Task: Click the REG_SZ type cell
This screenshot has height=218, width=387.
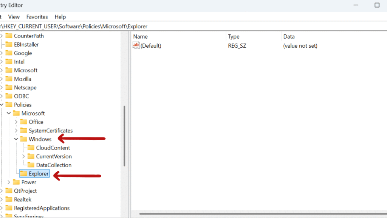Action: click(237, 46)
